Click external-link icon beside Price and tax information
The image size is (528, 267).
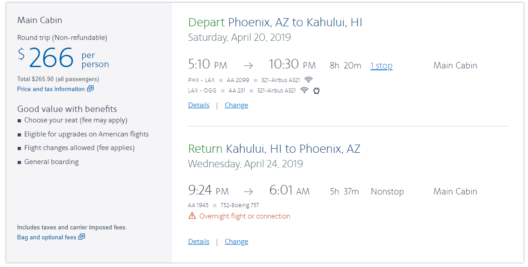point(91,89)
